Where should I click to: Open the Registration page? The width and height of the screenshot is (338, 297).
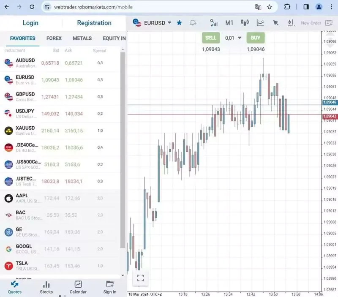coord(94,23)
